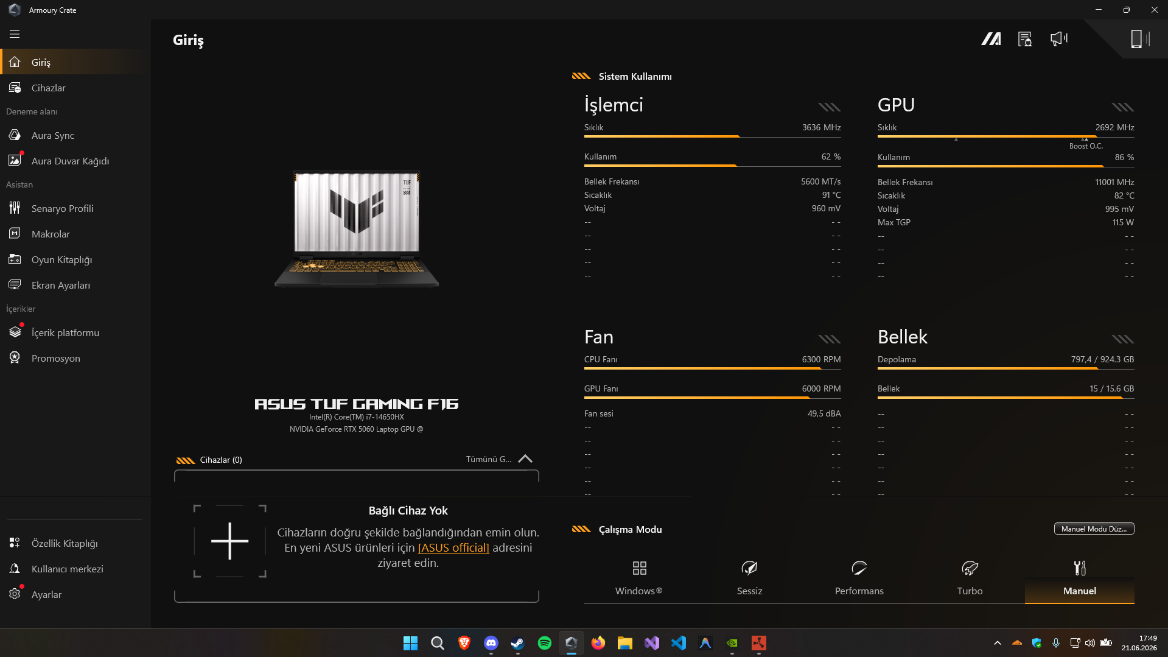Open the taskbar clock and date

pos(1139,643)
